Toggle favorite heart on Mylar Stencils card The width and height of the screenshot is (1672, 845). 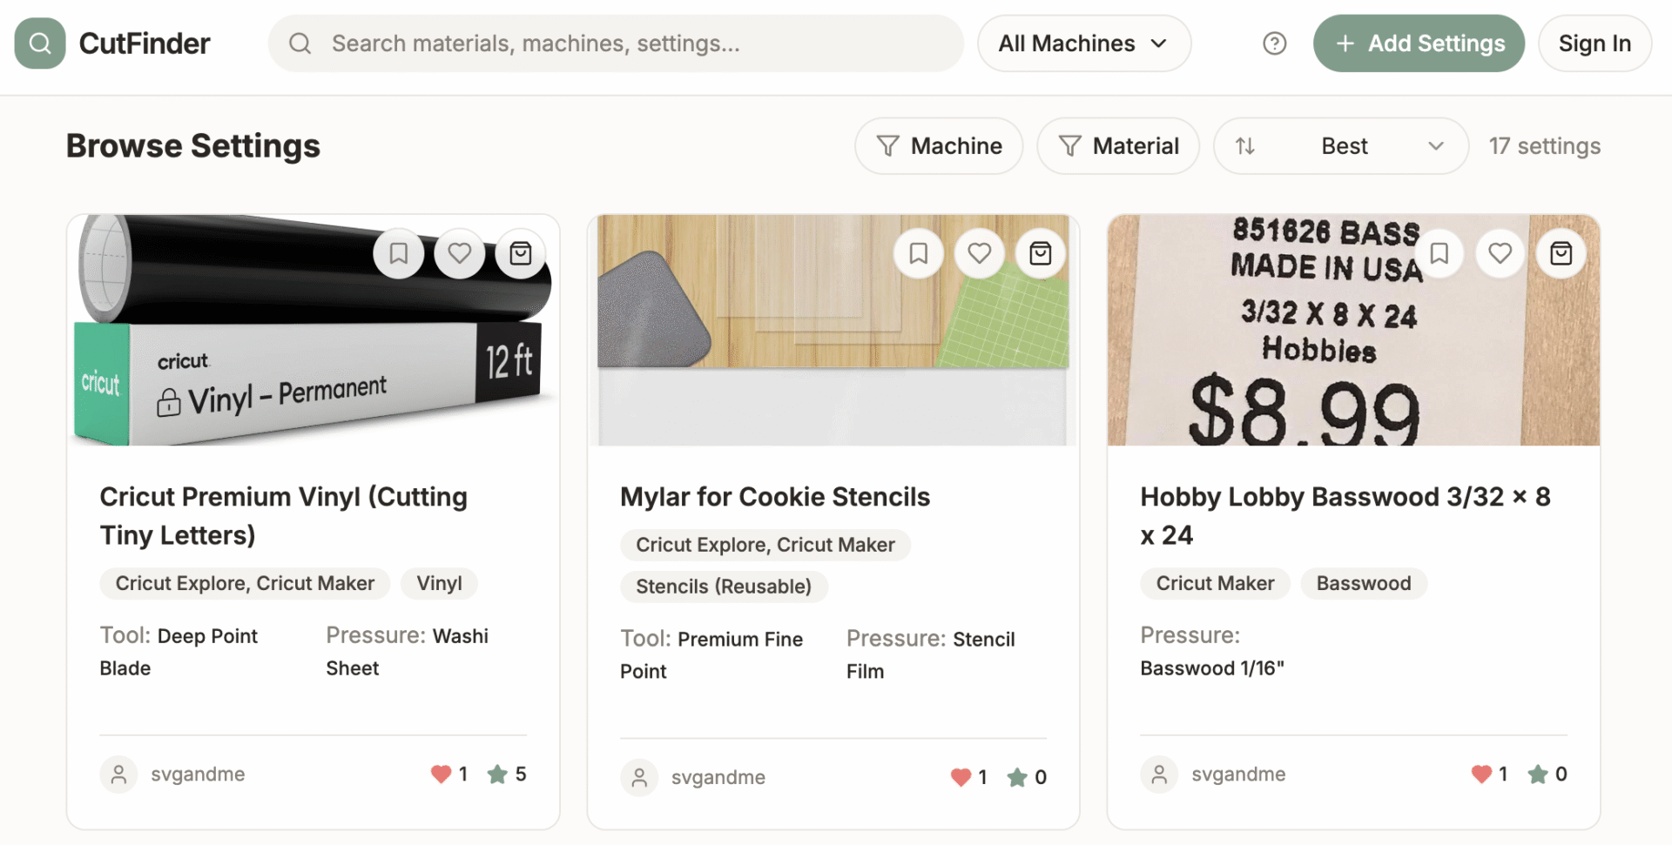point(980,253)
